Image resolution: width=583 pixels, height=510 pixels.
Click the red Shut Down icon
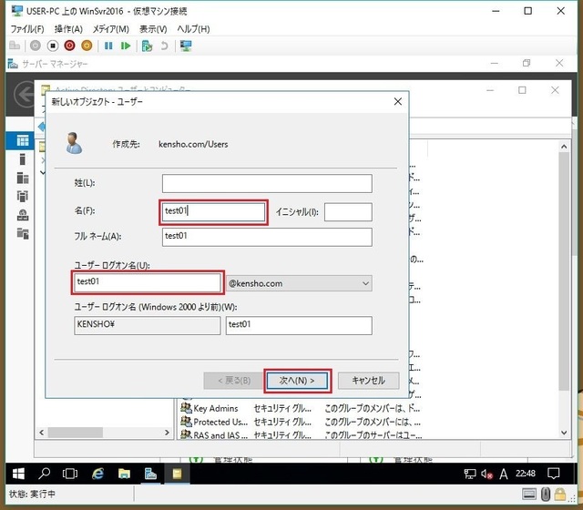point(69,45)
